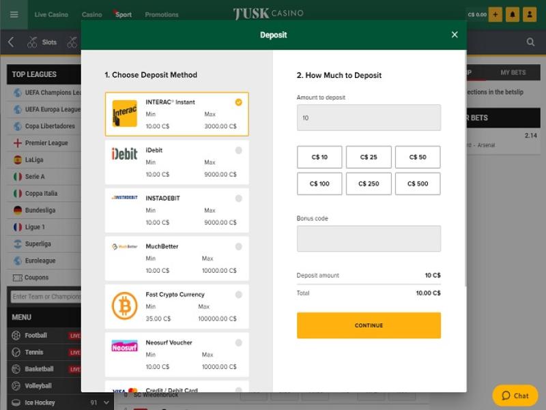
Task: Click the Interac logo
Action: [125, 113]
